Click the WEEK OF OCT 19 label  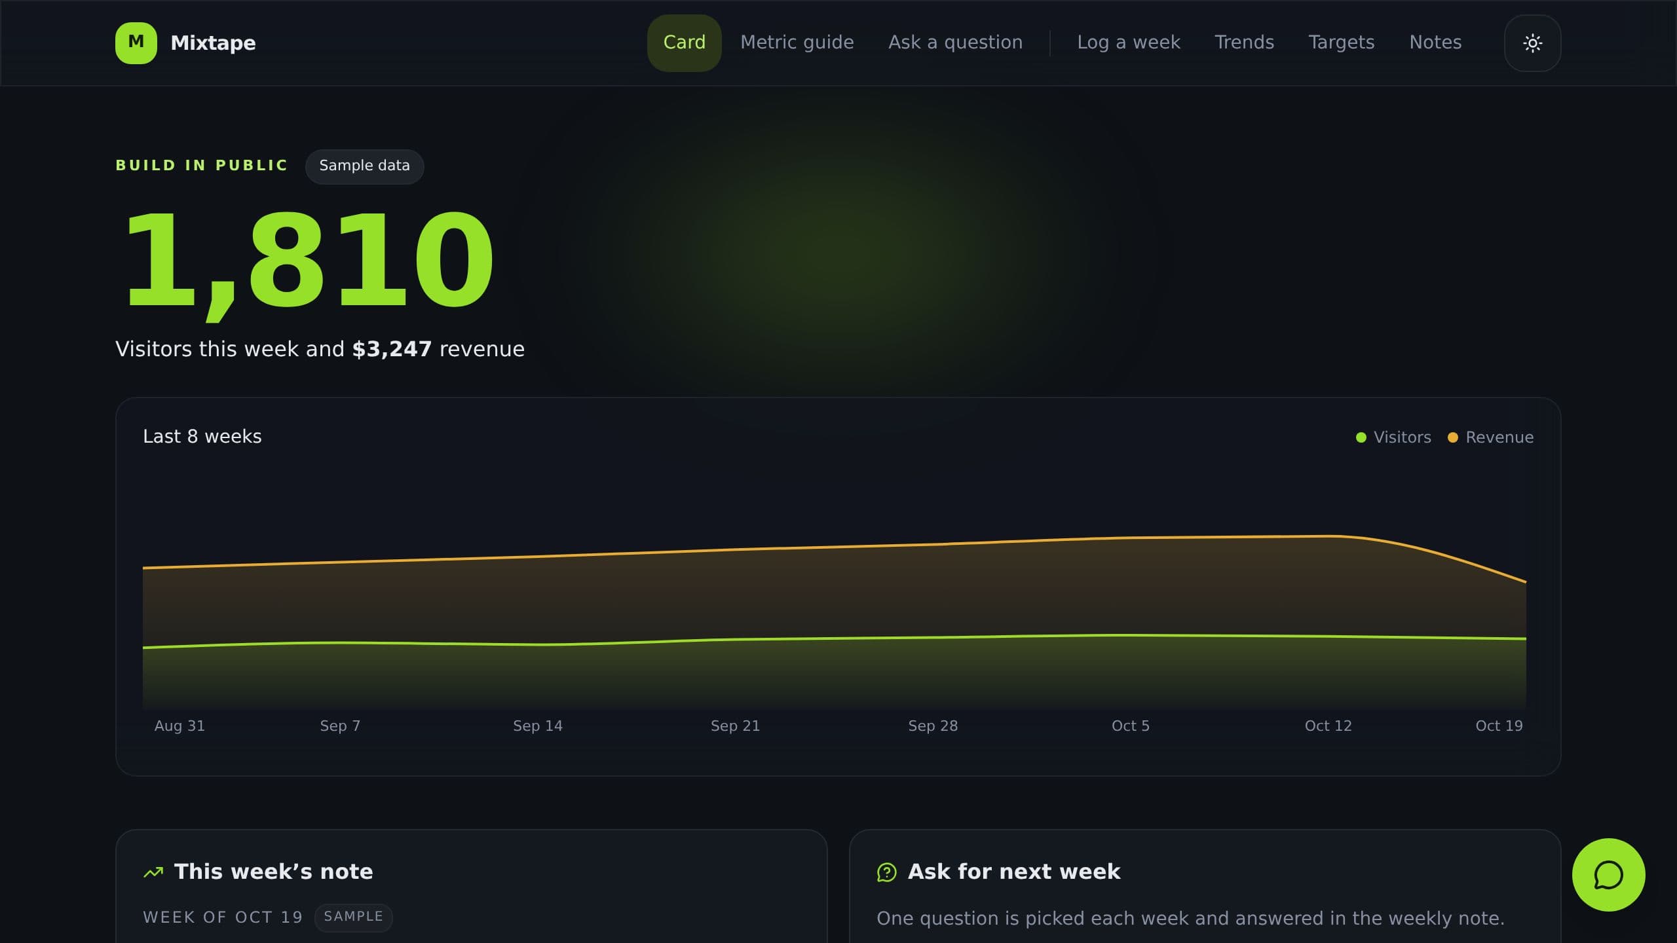click(223, 917)
